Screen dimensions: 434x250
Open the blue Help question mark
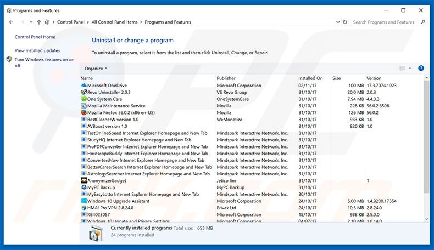click(421, 68)
